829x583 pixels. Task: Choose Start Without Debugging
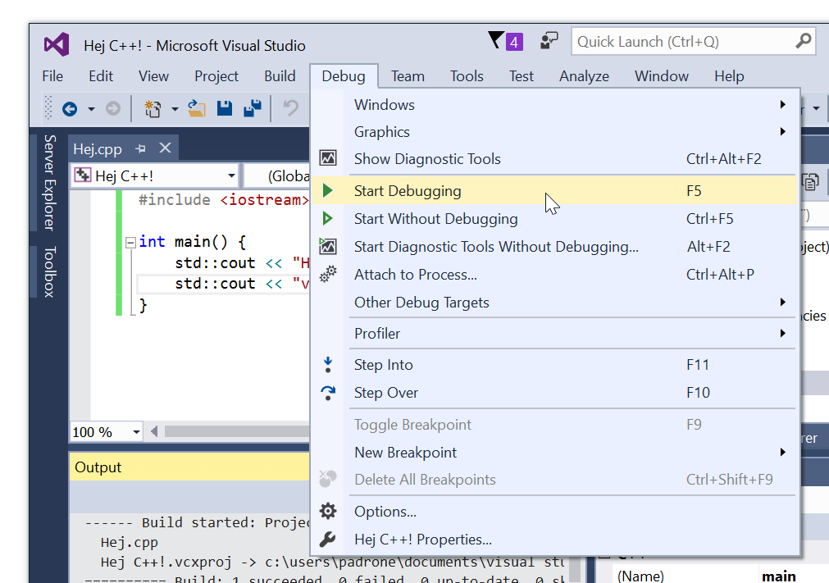554,218
